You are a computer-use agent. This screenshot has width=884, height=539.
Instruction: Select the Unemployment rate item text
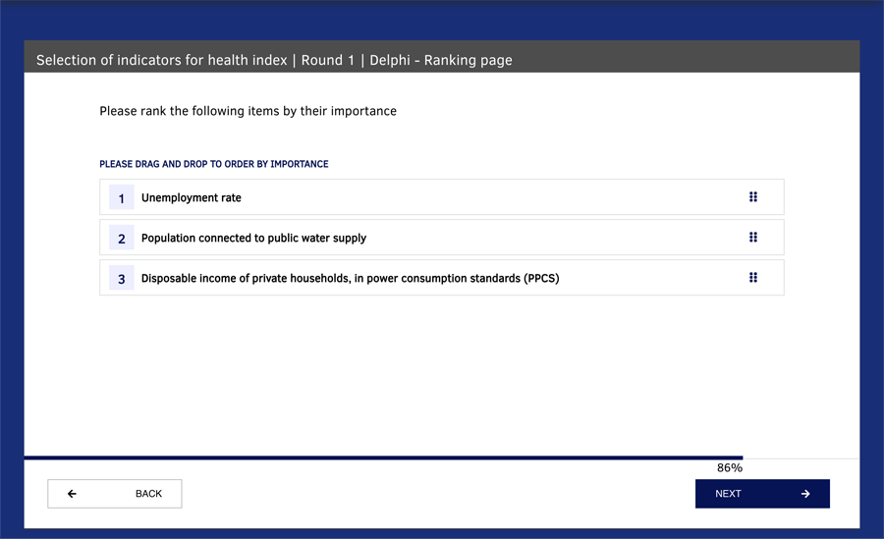(x=192, y=198)
